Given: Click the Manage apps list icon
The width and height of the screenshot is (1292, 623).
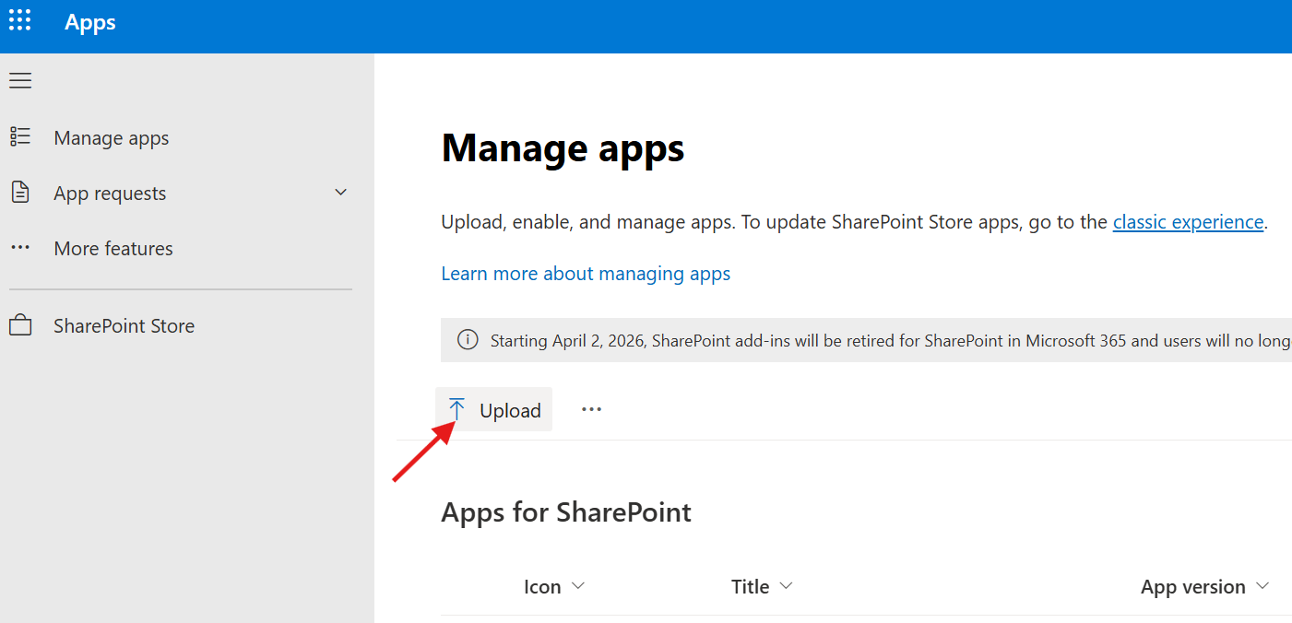Looking at the screenshot, I should coord(20,137).
